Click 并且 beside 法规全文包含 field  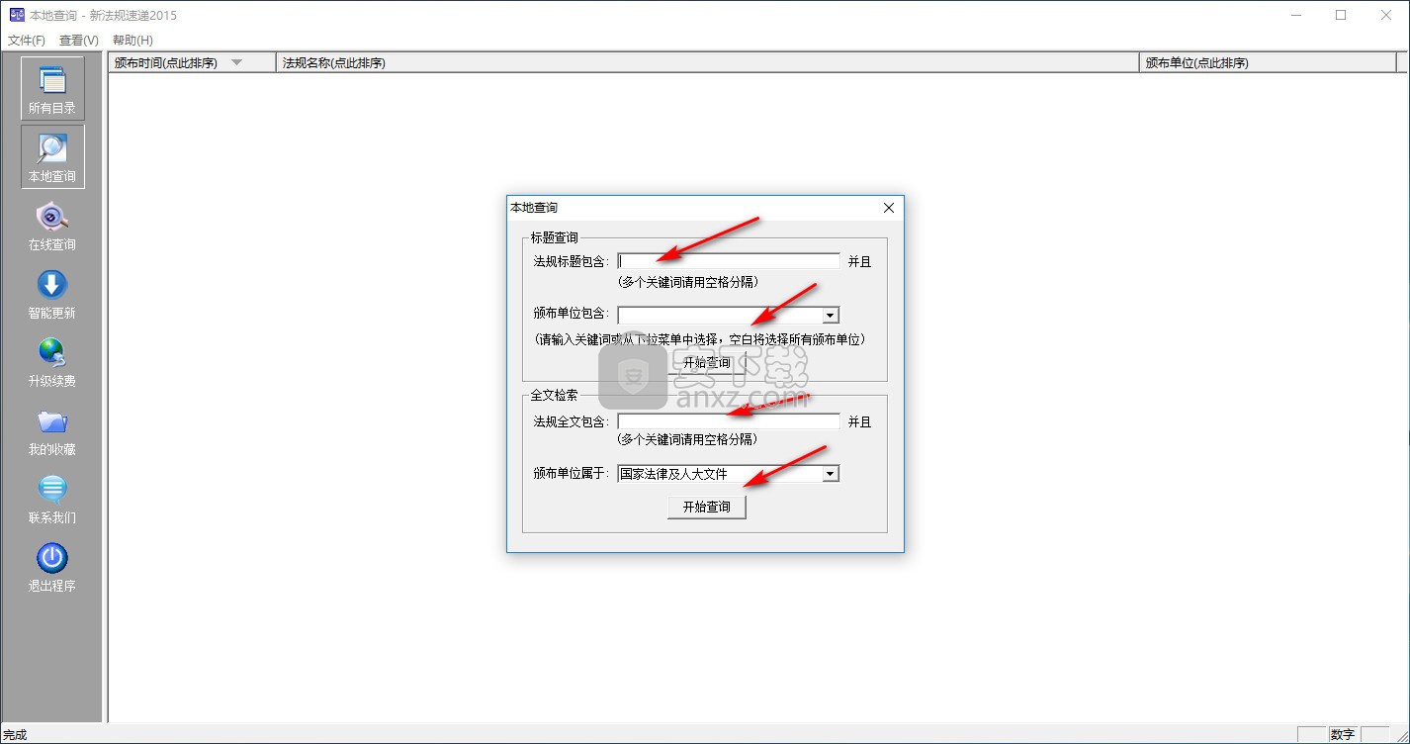point(860,422)
